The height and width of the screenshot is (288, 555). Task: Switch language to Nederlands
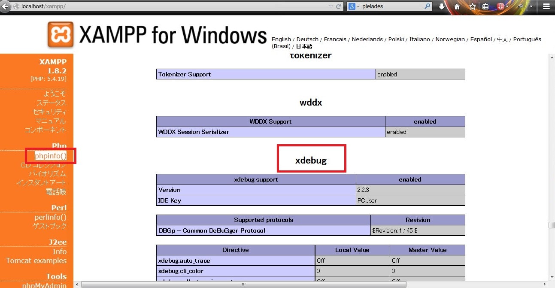tap(367, 39)
